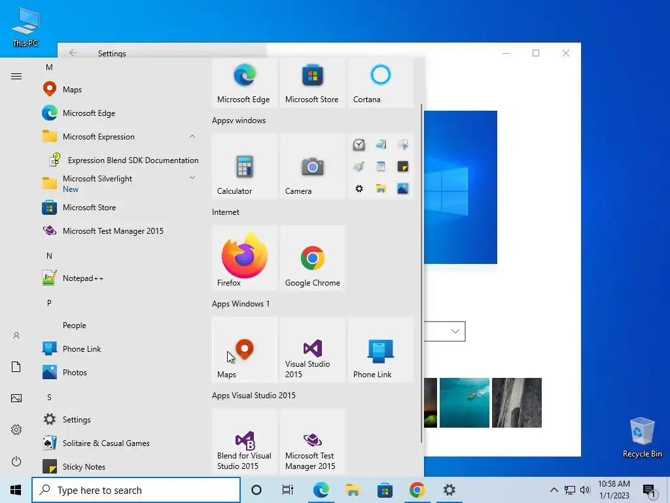Go back in the Settings window
The height and width of the screenshot is (503, 670).
73,52
